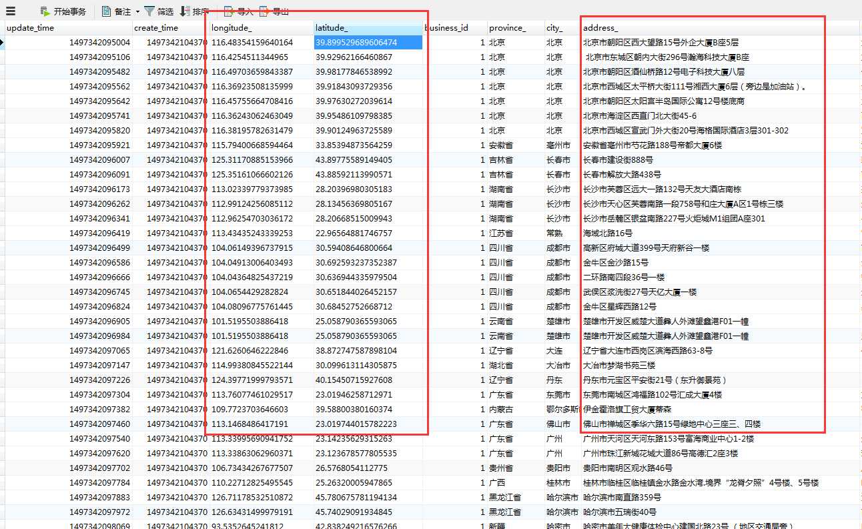Select the business_id column header
Image resolution: width=862 pixels, height=529 pixels.
pos(454,28)
